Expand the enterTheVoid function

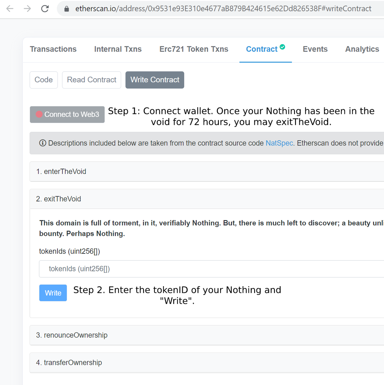click(207, 172)
